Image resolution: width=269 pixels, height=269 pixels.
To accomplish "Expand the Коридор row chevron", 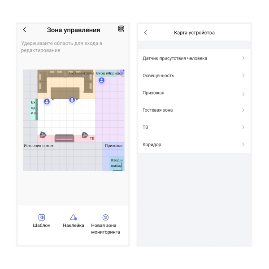I will (x=243, y=144).
